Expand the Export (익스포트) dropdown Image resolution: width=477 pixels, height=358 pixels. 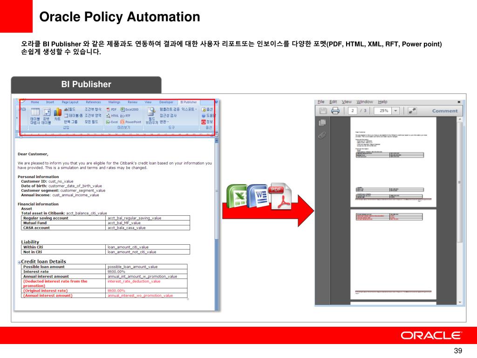tap(189, 109)
